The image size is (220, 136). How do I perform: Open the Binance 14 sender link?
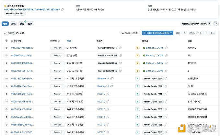103,78
